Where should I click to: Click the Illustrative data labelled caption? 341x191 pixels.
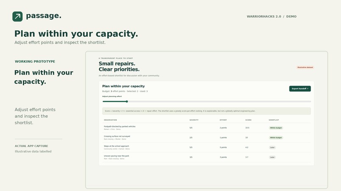tap(33, 151)
